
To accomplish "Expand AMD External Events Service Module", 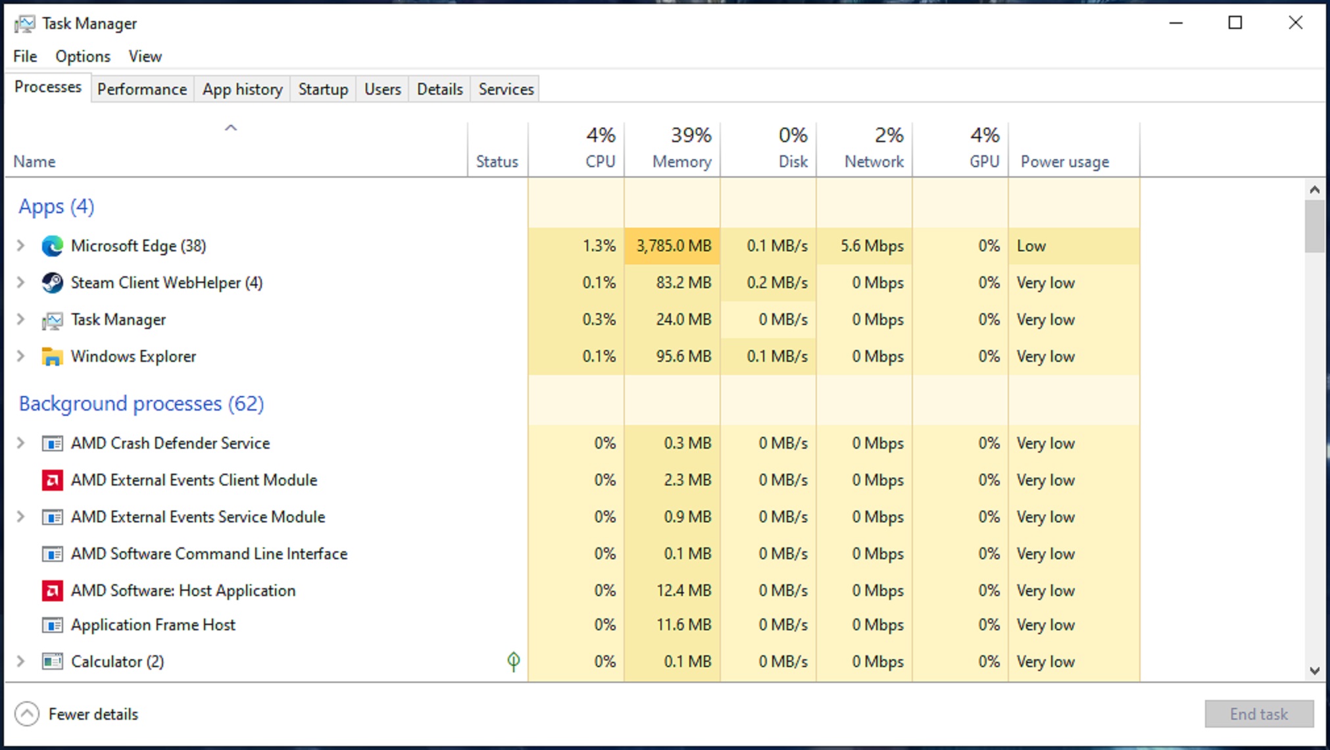I will (20, 517).
